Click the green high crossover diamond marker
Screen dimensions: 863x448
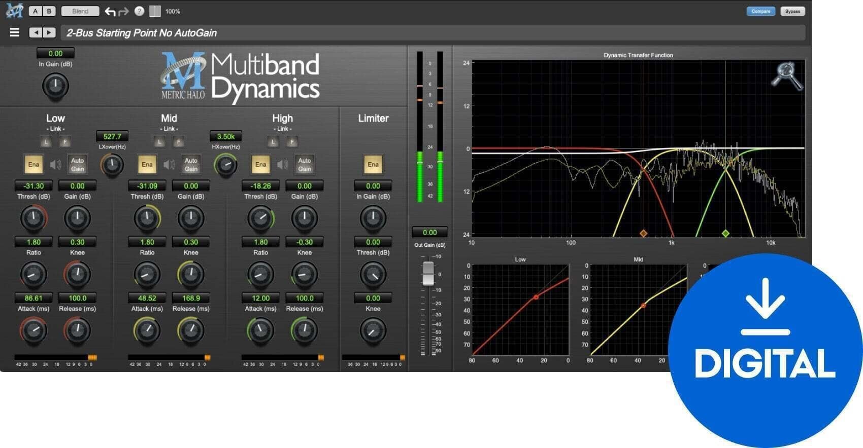[725, 233]
